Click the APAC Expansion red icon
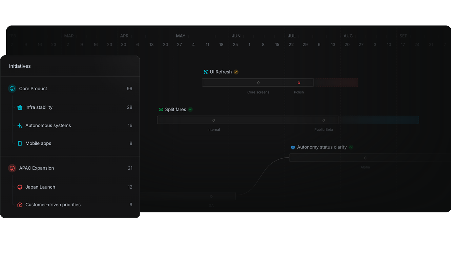 coord(12,168)
